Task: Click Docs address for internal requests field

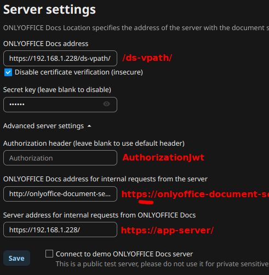Action: [x=60, y=194]
